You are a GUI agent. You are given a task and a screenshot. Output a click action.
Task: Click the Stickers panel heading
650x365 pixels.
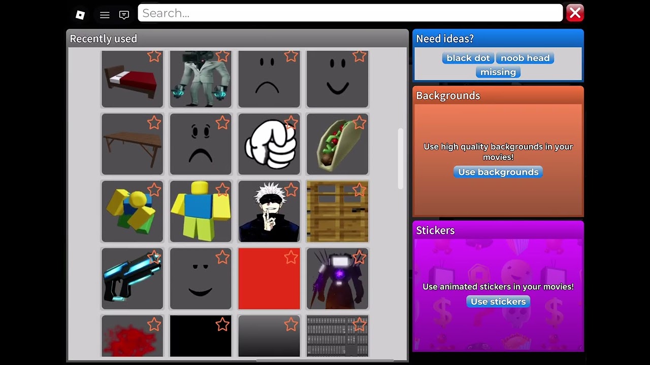tap(435, 230)
